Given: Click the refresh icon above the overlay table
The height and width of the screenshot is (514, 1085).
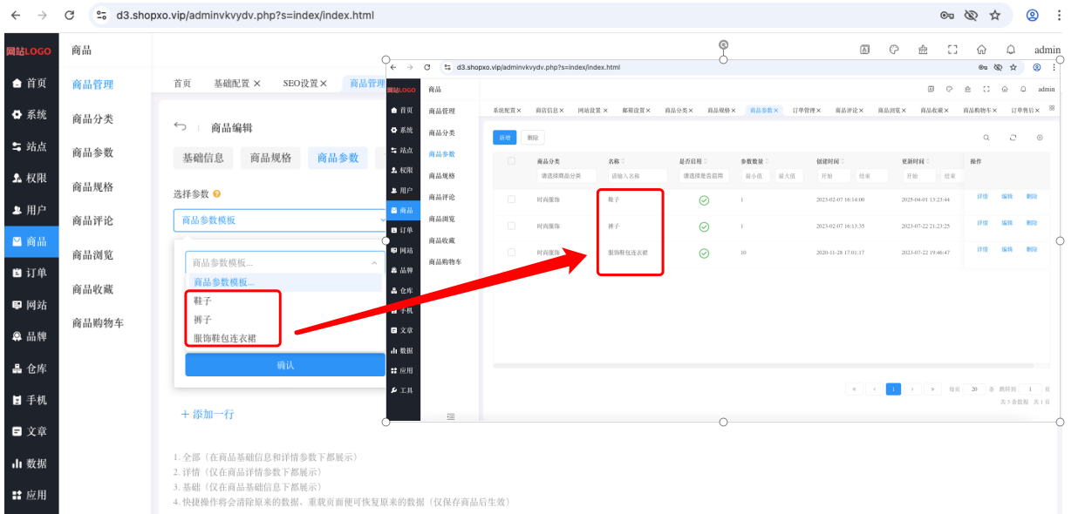Looking at the screenshot, I should click(1013, 138).
